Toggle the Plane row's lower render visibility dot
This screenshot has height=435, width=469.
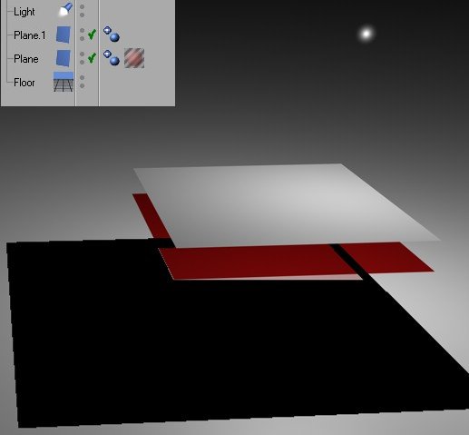[82, 62]
